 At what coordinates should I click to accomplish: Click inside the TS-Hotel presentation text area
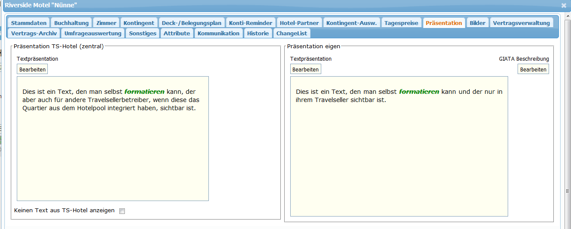pos(112,151)
